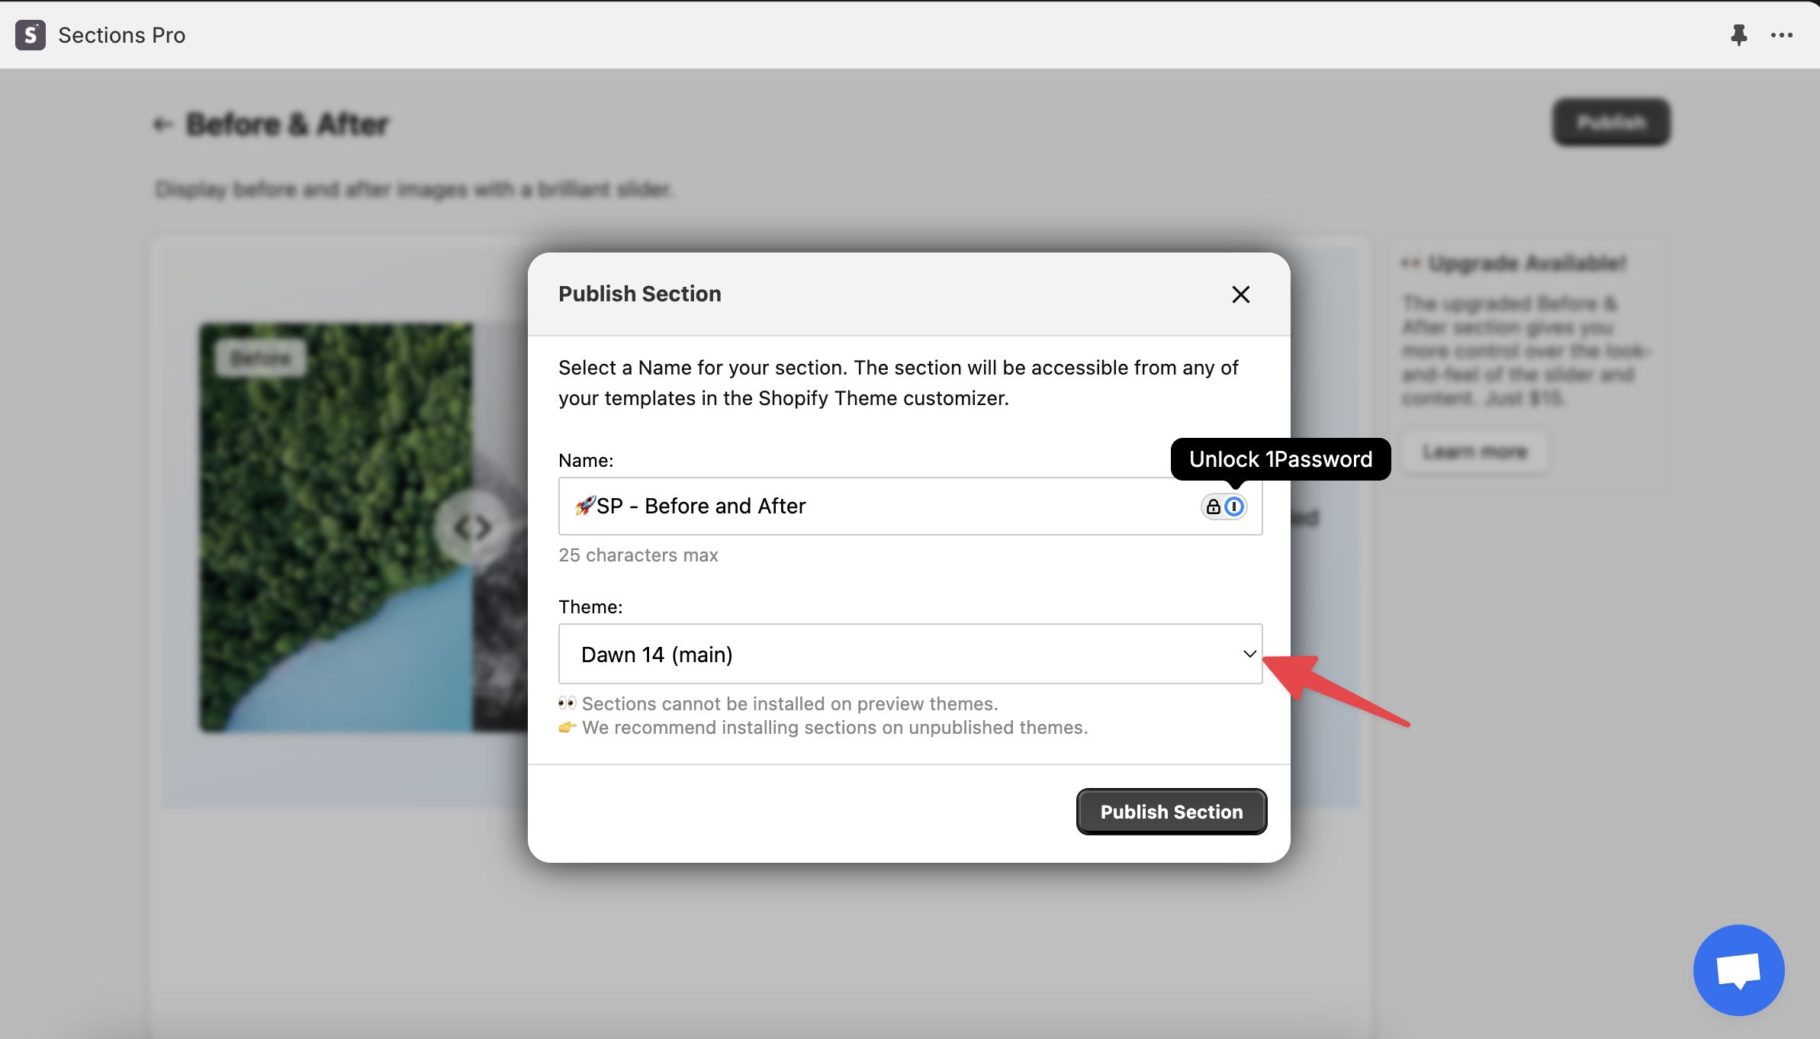This screenshot has height=1039, width=1820.
Task: Click the image slider control arrow icon
Action: pos(472,525)
